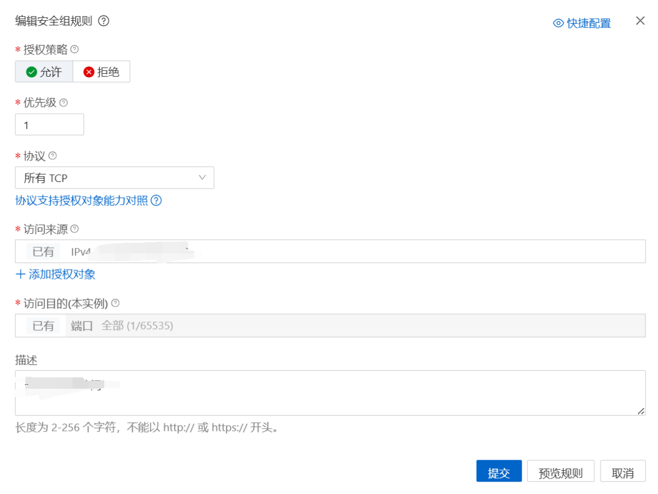Click help icon next to 协议 label
This screenshot has height=494, width=658.
(52, 155)
